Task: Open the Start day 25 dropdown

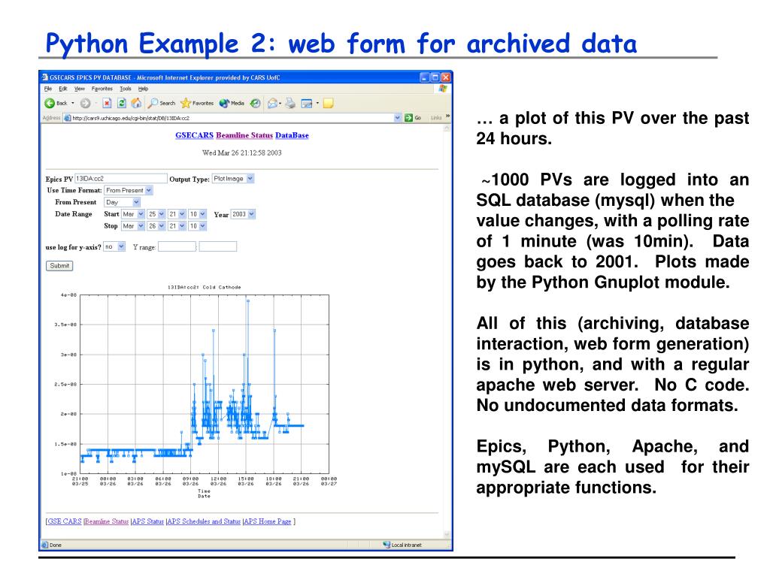Action: 162,214
